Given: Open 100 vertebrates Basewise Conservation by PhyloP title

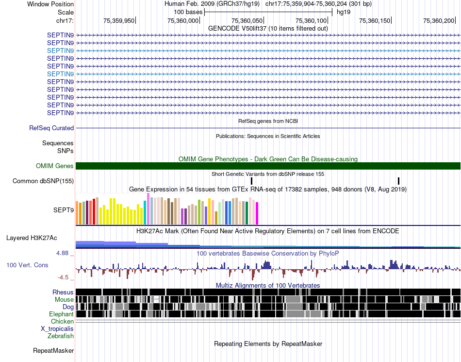Looking at the screenshot, I should click(x=268, y=254).
